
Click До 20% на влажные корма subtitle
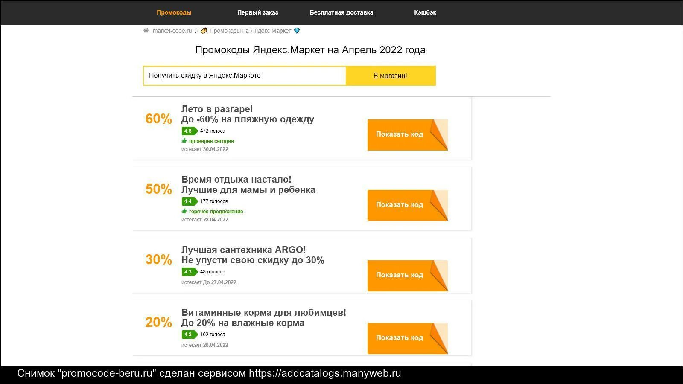(x=243, y=323)
